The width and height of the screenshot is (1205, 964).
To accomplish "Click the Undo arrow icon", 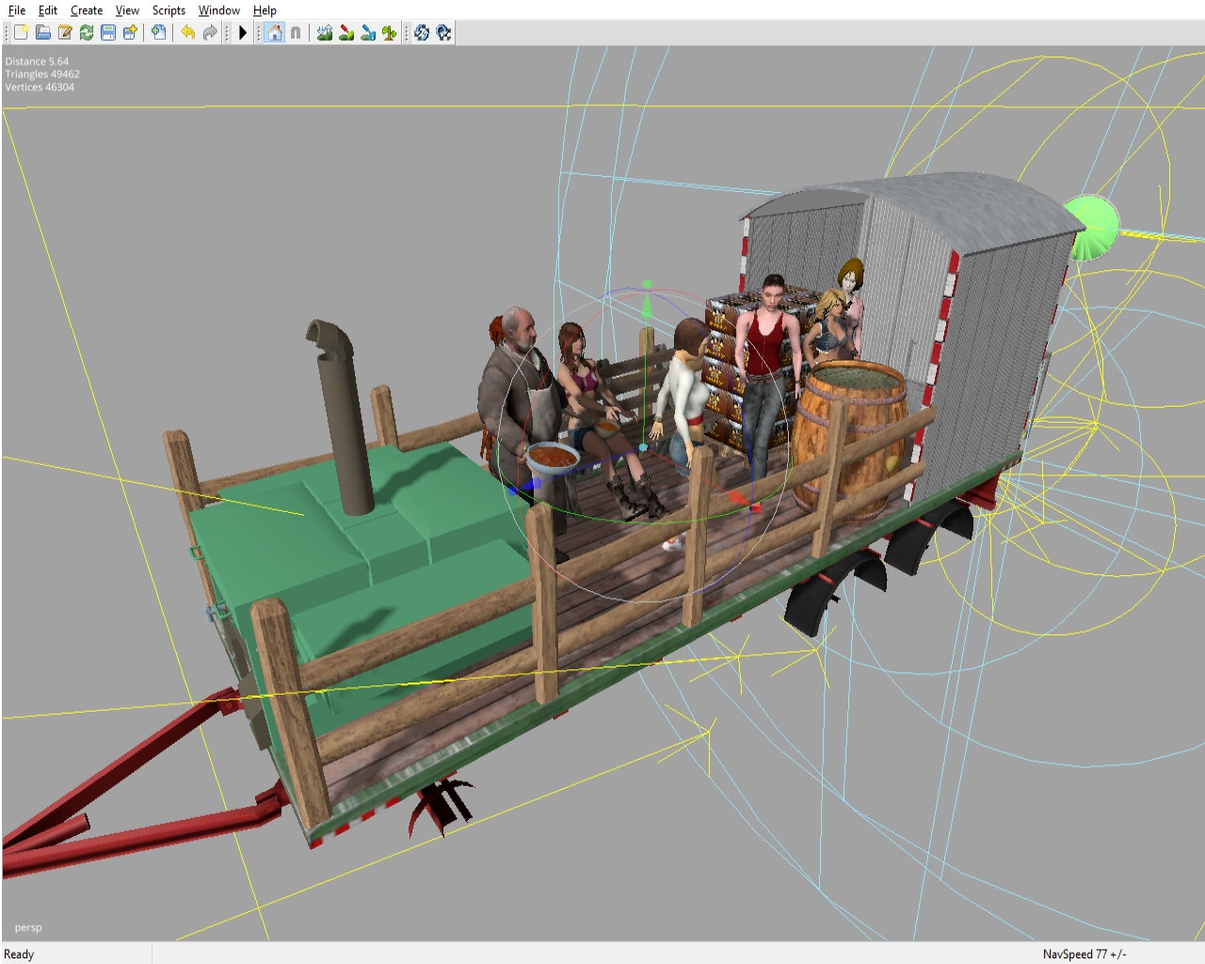I will [x=188, y=33].
